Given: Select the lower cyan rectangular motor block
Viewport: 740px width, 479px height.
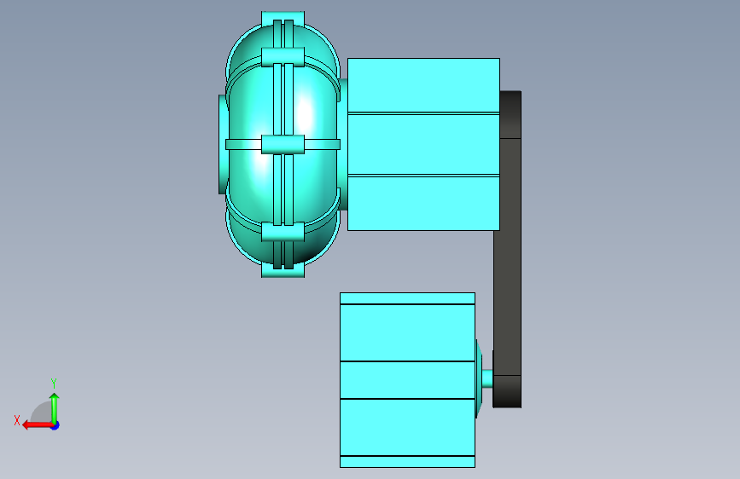Looking at the screenshot, I should [407, 380].
